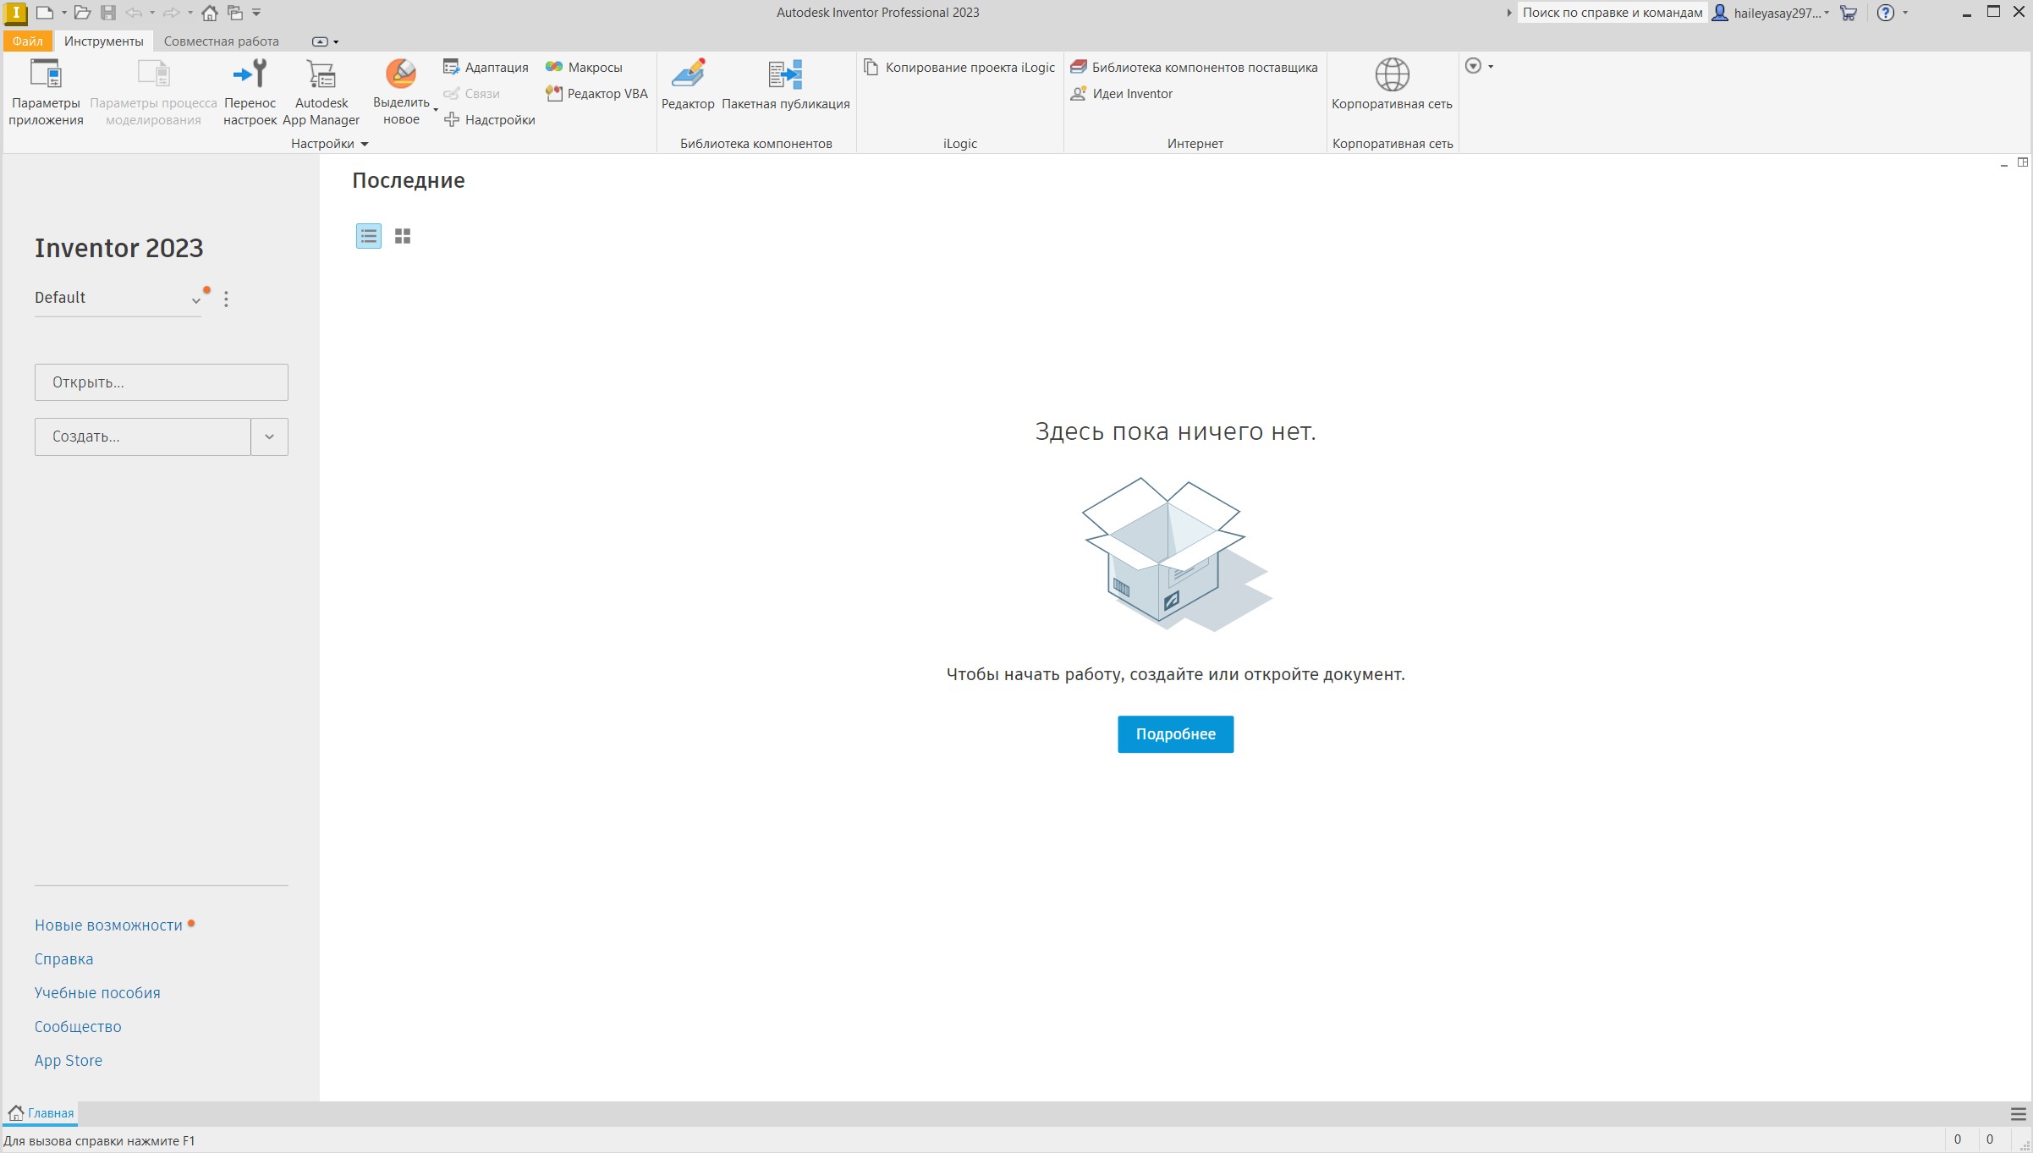2033x1153 pixels.
Task: Open the Файл menu
Action: (x=28, y=41)
